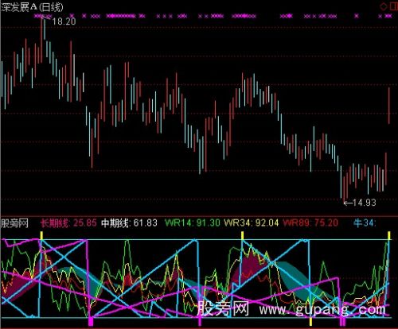Click the 14.93 low price label
This screenshot has height=329, width=398.
(x=365, y=203)
